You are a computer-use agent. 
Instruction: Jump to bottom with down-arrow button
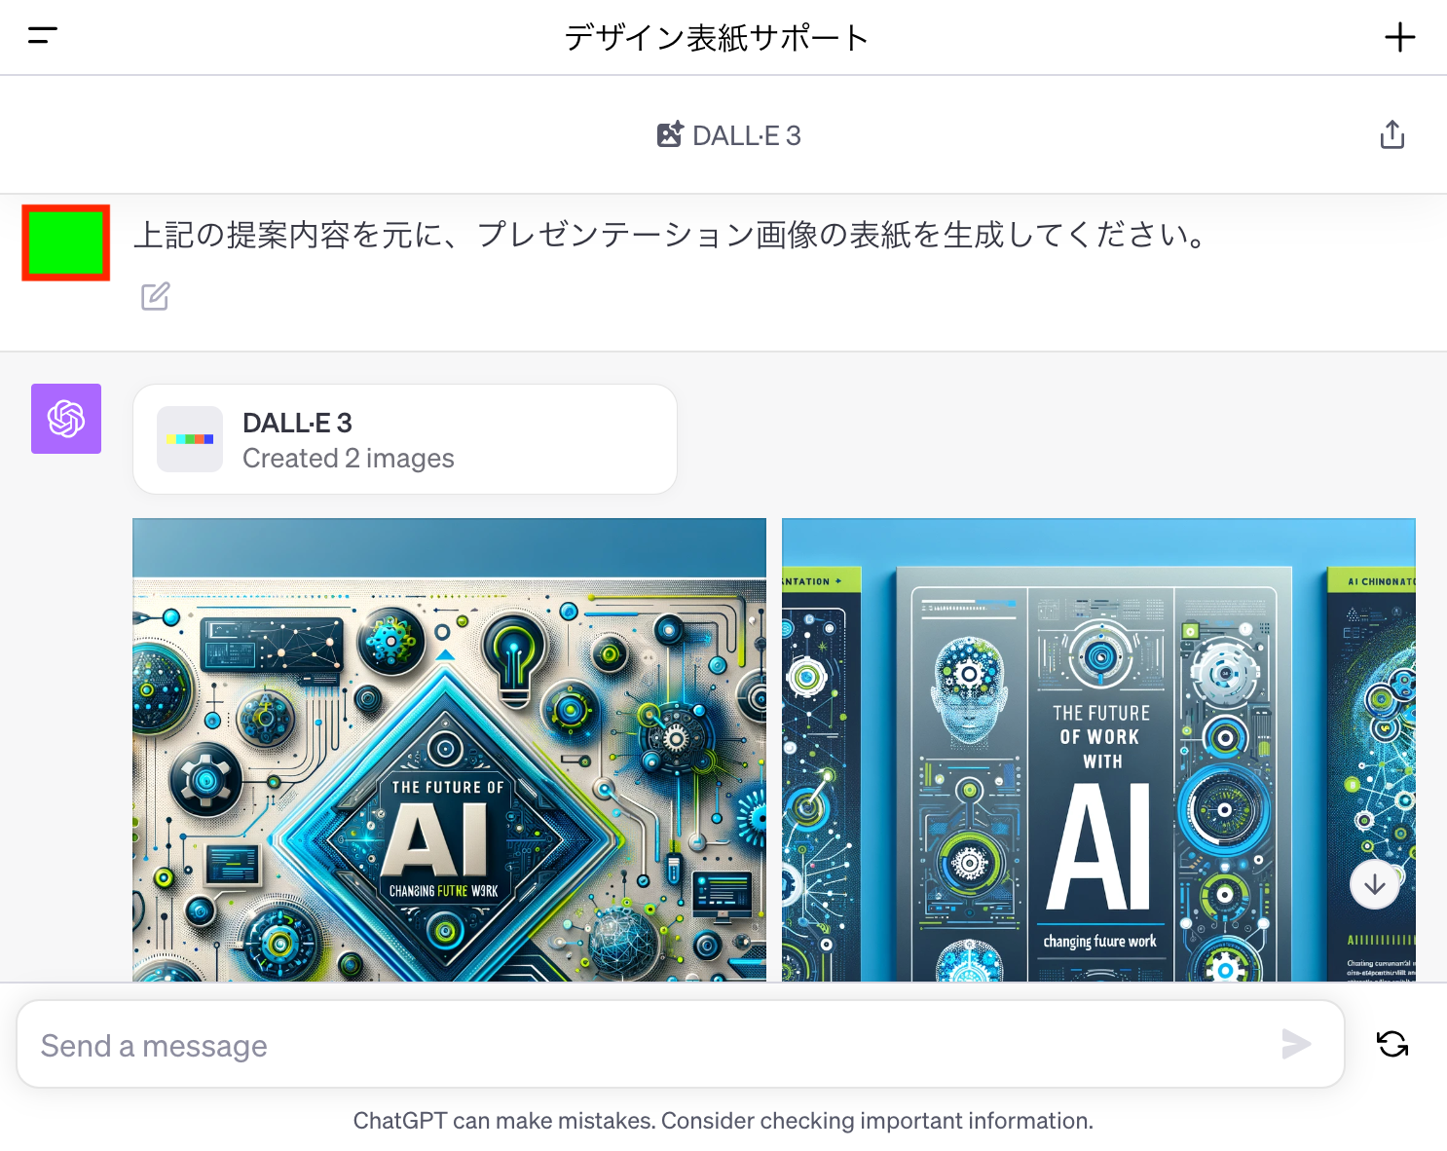click(1374, 884)
